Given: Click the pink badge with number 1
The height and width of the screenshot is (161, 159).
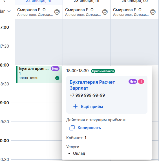Looking at the screenshot, I should 141,81.
